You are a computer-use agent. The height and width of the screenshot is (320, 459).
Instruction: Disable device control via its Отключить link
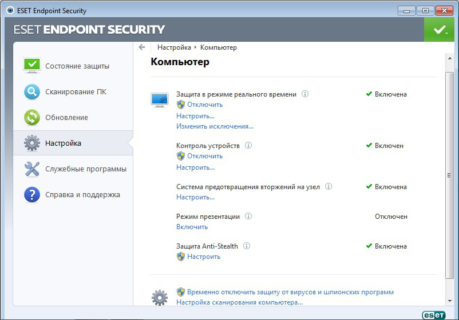[x=205, y=156]
